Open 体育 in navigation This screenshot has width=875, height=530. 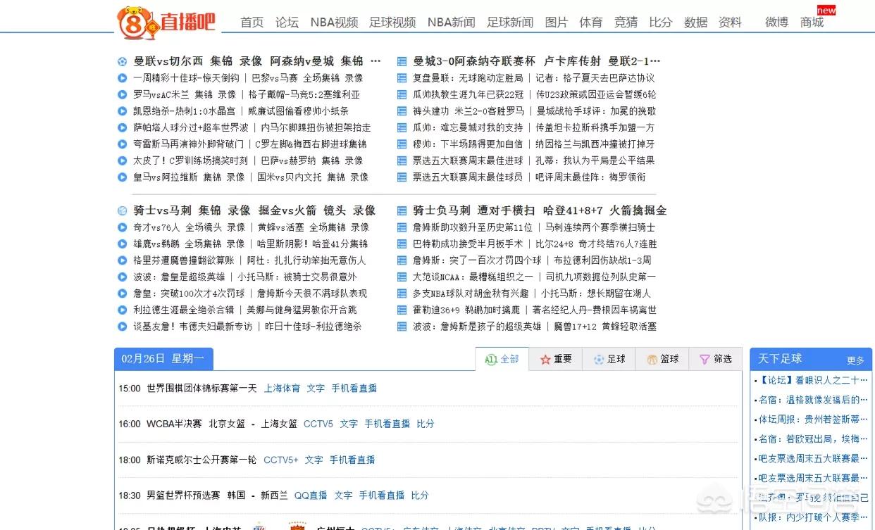[591, 23]
